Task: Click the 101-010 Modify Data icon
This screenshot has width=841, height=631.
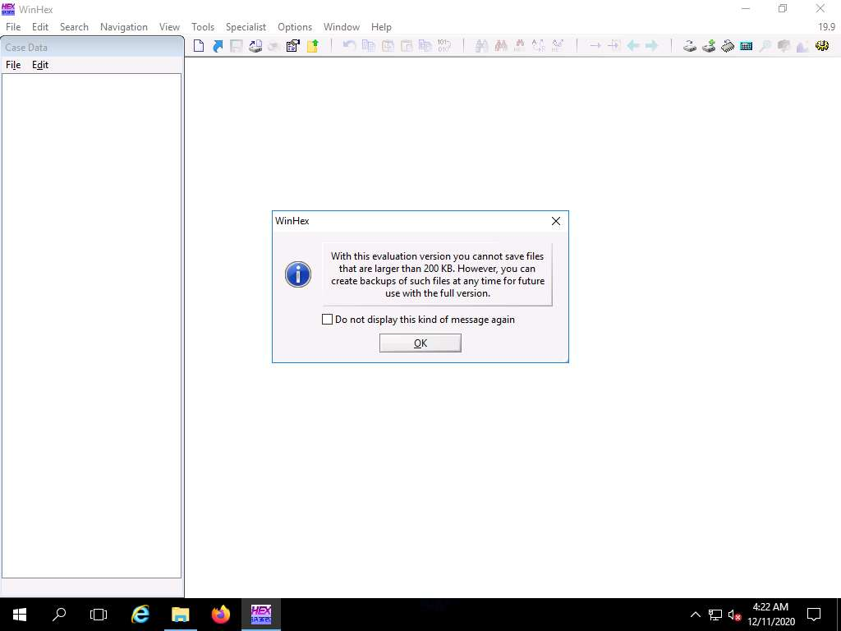Action: point(444,46)
